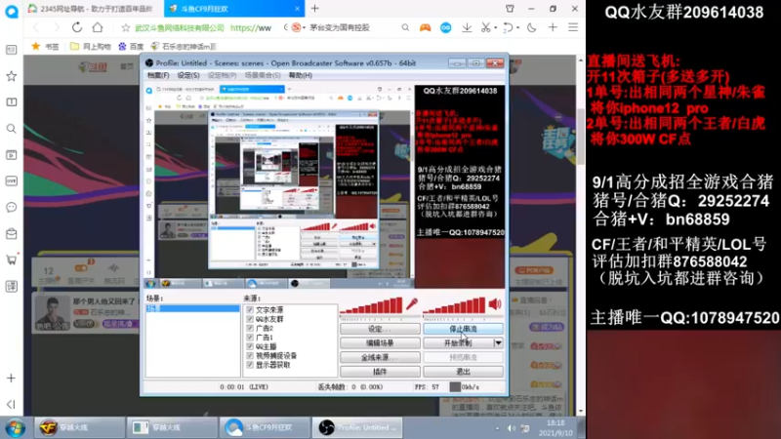
Task: Switch to the 2345网址导航 tab
Action: coord(95,9)
